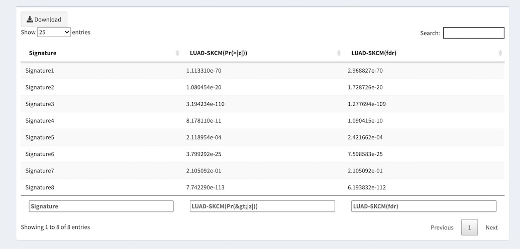Select the Signature1 row label

[40, 71]
